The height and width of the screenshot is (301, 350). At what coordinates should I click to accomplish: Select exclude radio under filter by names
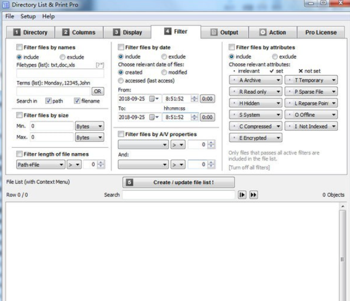[x=62, y=57]
